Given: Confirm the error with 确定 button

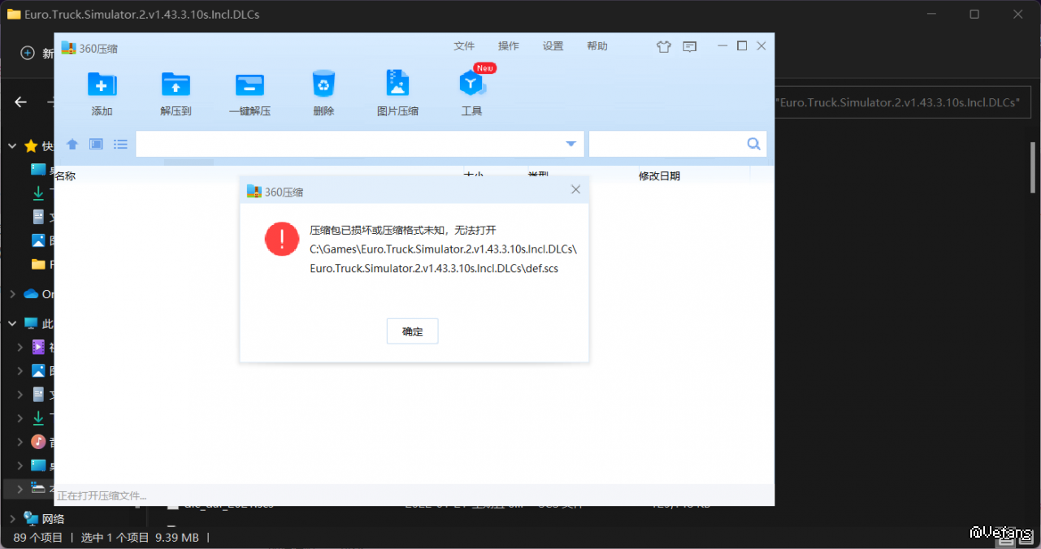Looking at the screenshot, I should [x=413, y=331].
